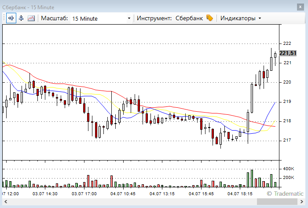
Task: Click the orange tag icon beside Сбербанк
Action: pyautogui.click(x=209, y=18)
